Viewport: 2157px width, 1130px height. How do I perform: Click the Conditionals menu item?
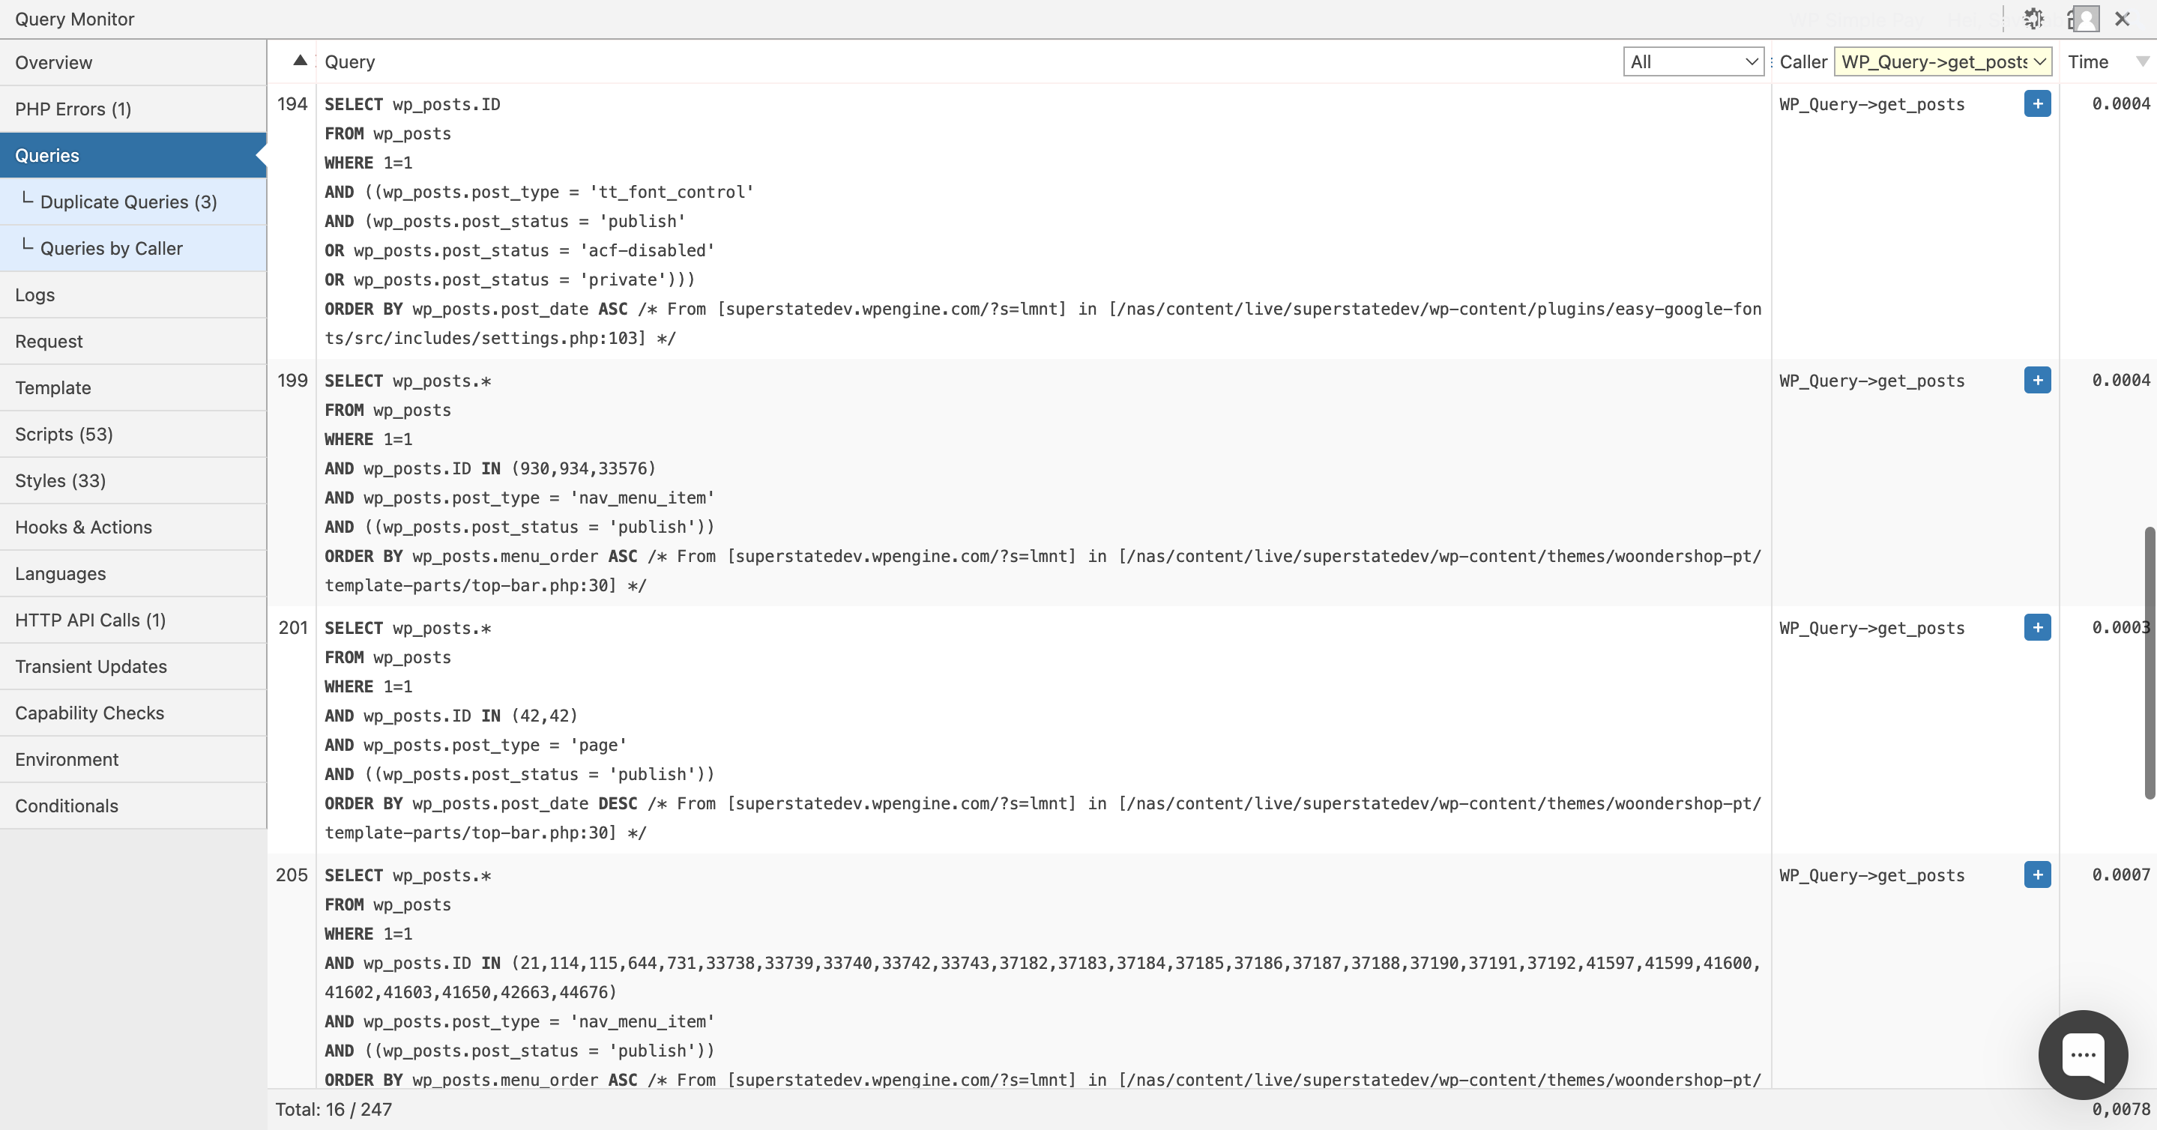tap(67, 805)
